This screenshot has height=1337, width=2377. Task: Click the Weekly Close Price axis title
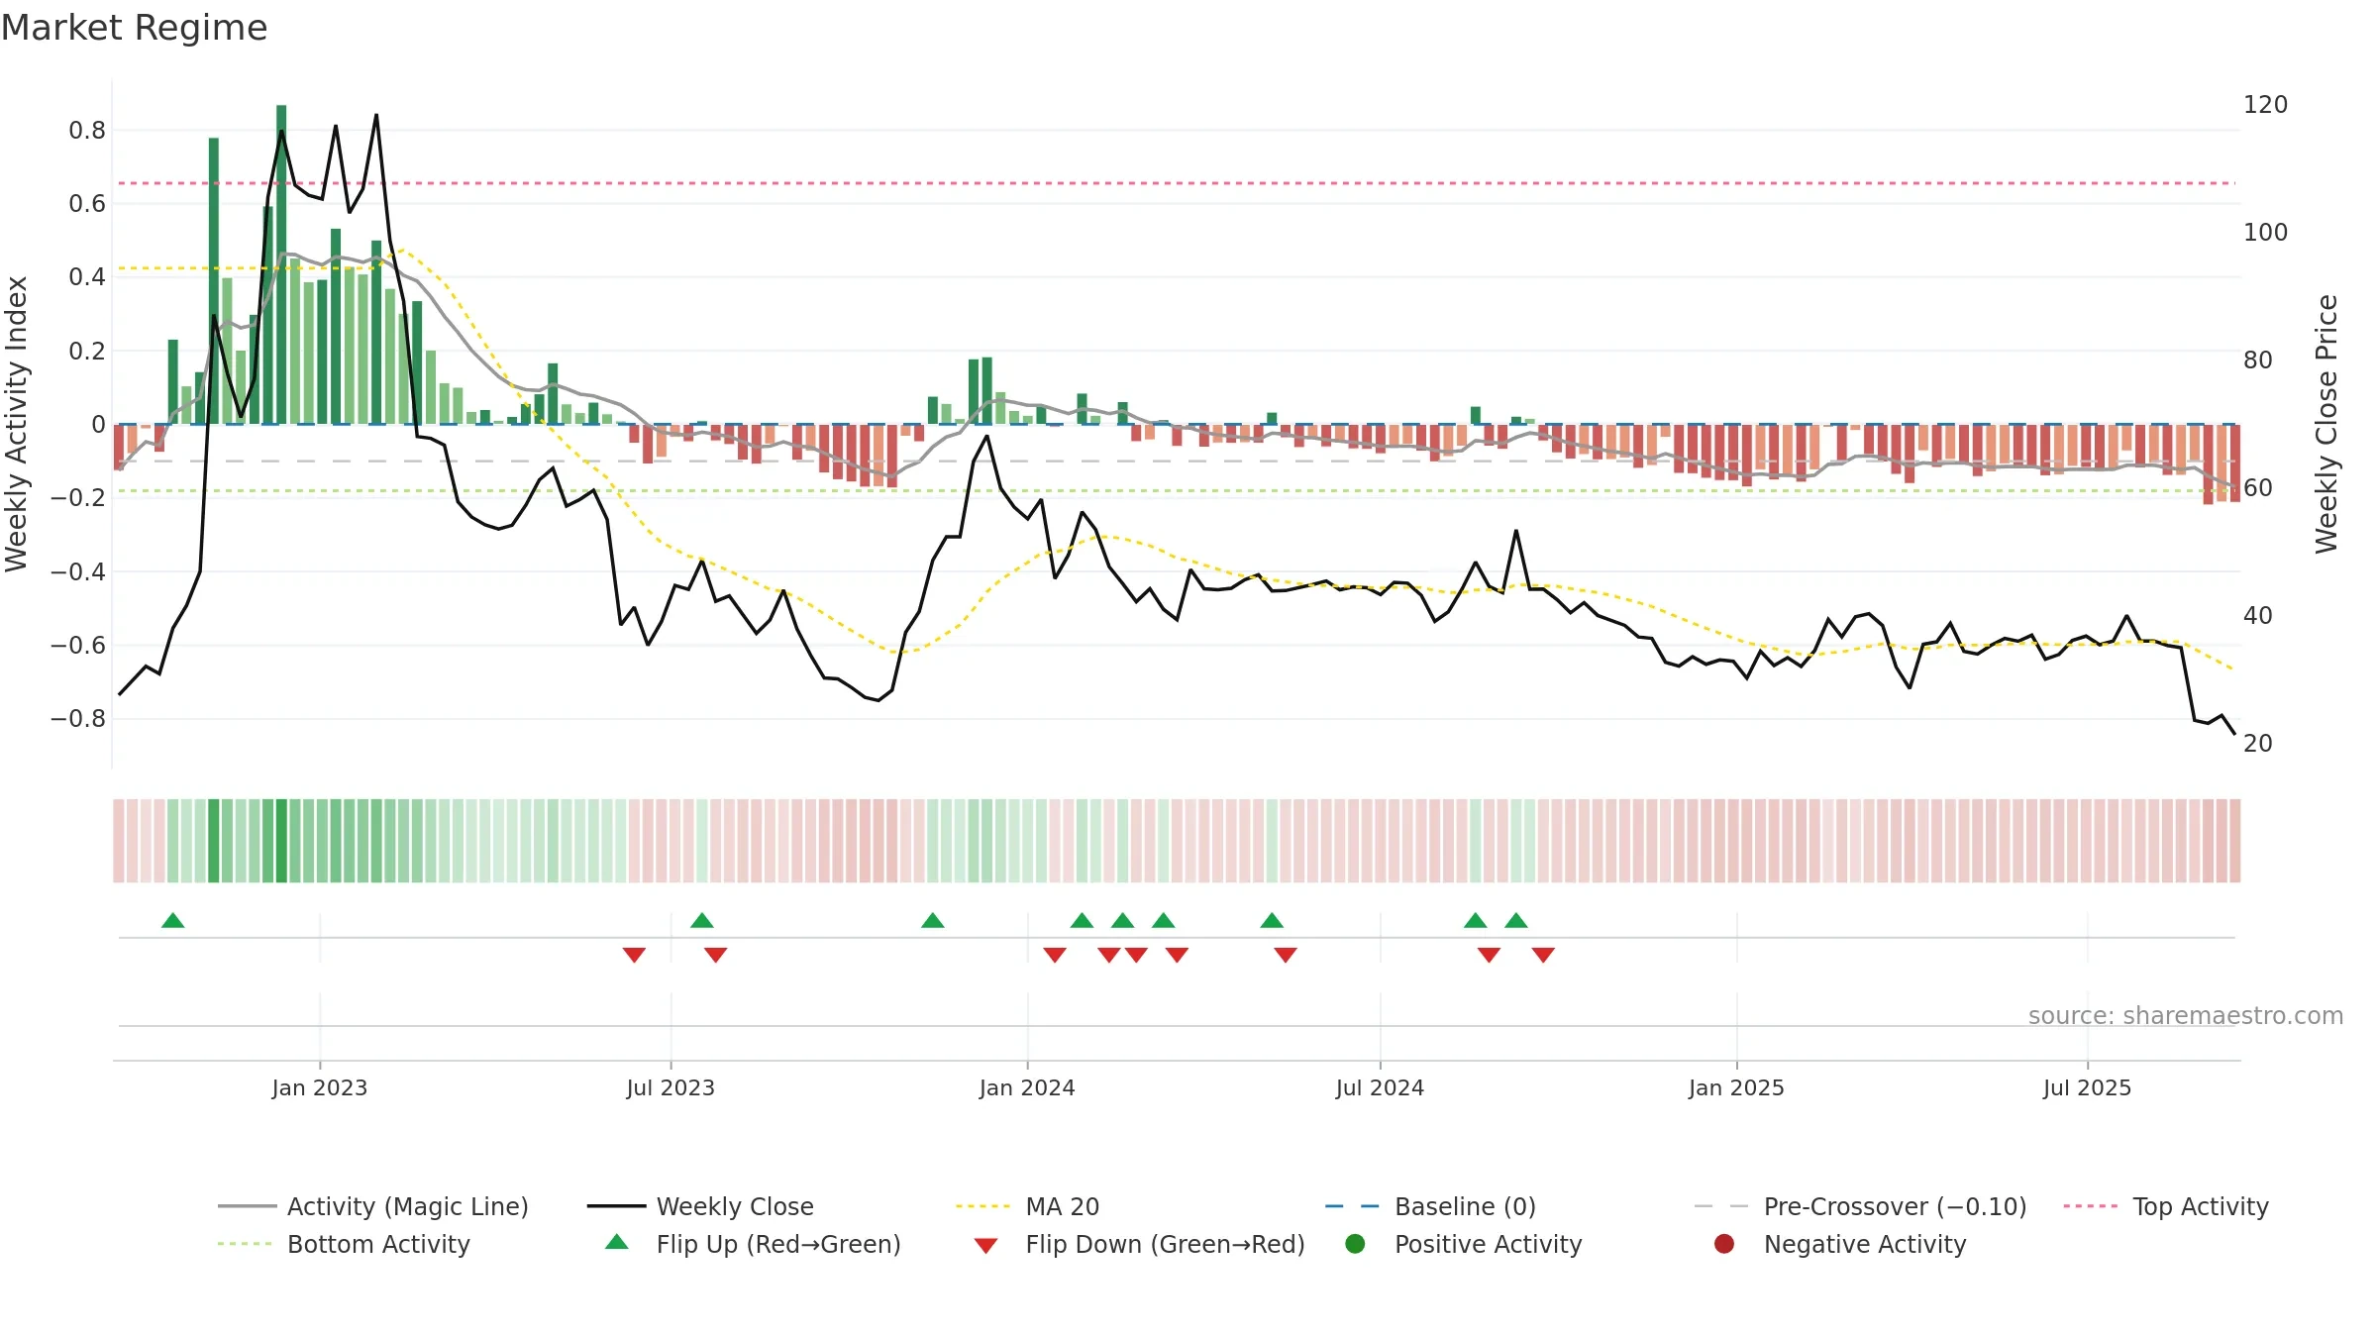coord(2326,424)
